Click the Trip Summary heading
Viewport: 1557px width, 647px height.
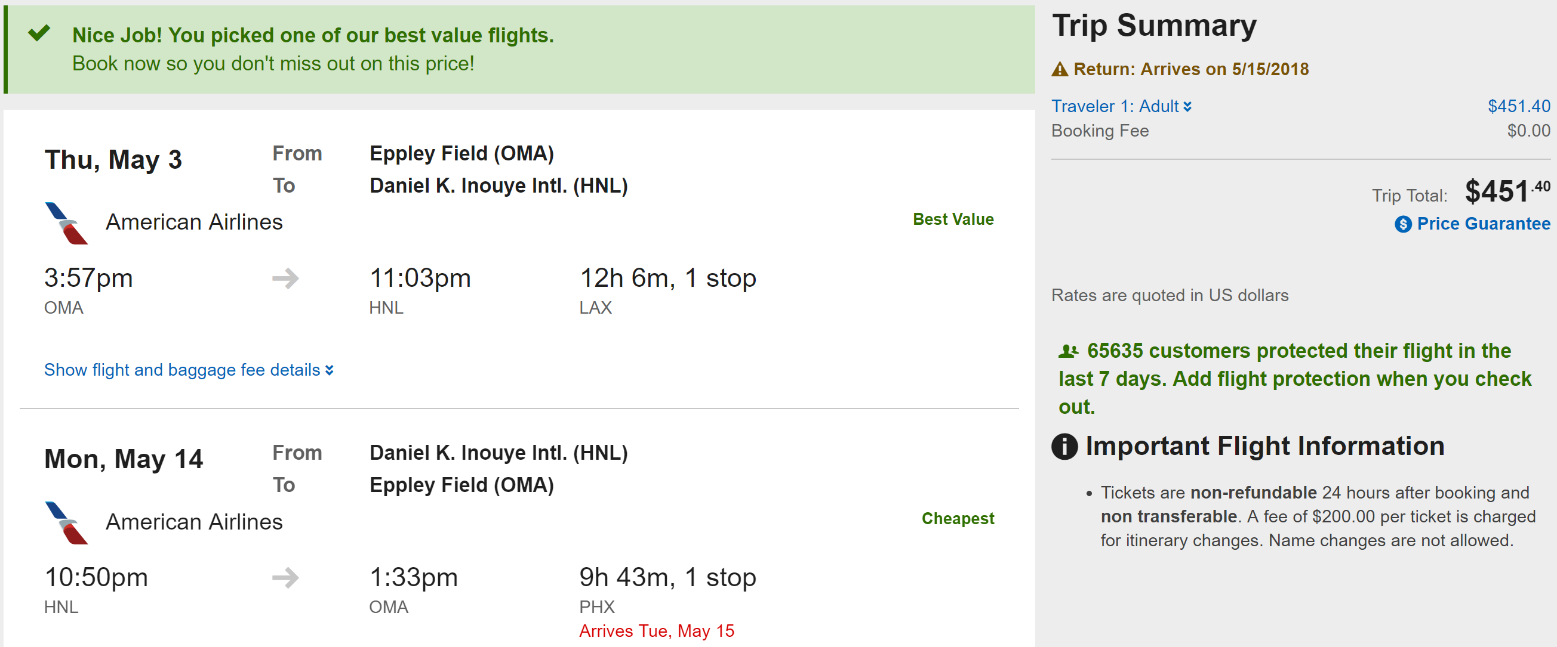click(1154, 26)
